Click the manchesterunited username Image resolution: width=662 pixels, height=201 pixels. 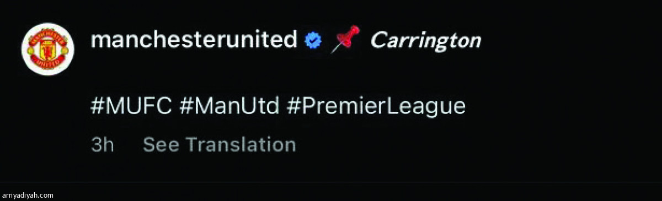click(x=194, y=40)
